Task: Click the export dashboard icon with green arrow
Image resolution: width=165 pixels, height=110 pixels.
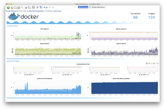Action: click(x=19, y=7)
